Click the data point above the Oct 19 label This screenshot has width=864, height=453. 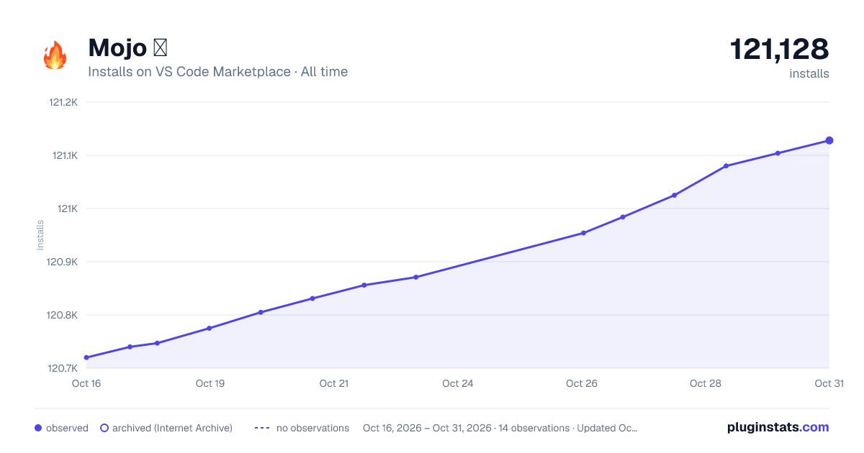click(x=210, y=328)
